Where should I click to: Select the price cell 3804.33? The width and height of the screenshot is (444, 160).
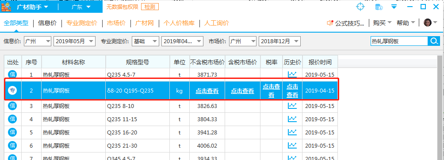(207, 119)
